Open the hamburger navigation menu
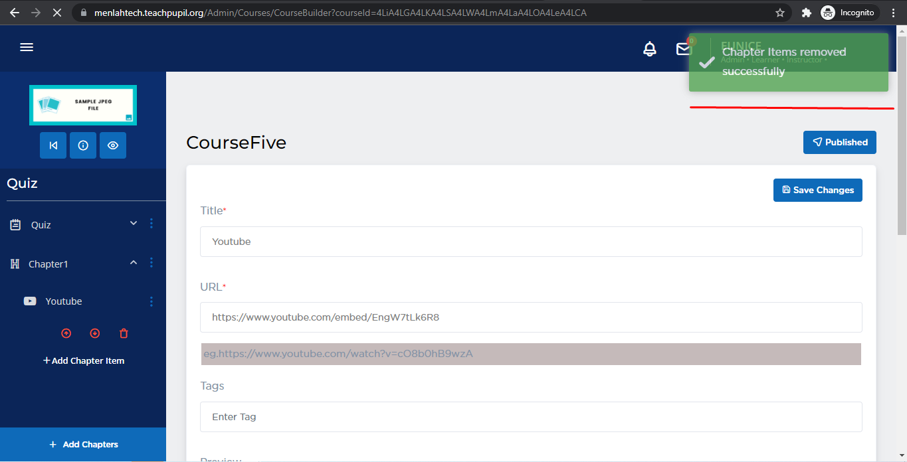This screenshot has width=907, height=462. pos(27,47)
